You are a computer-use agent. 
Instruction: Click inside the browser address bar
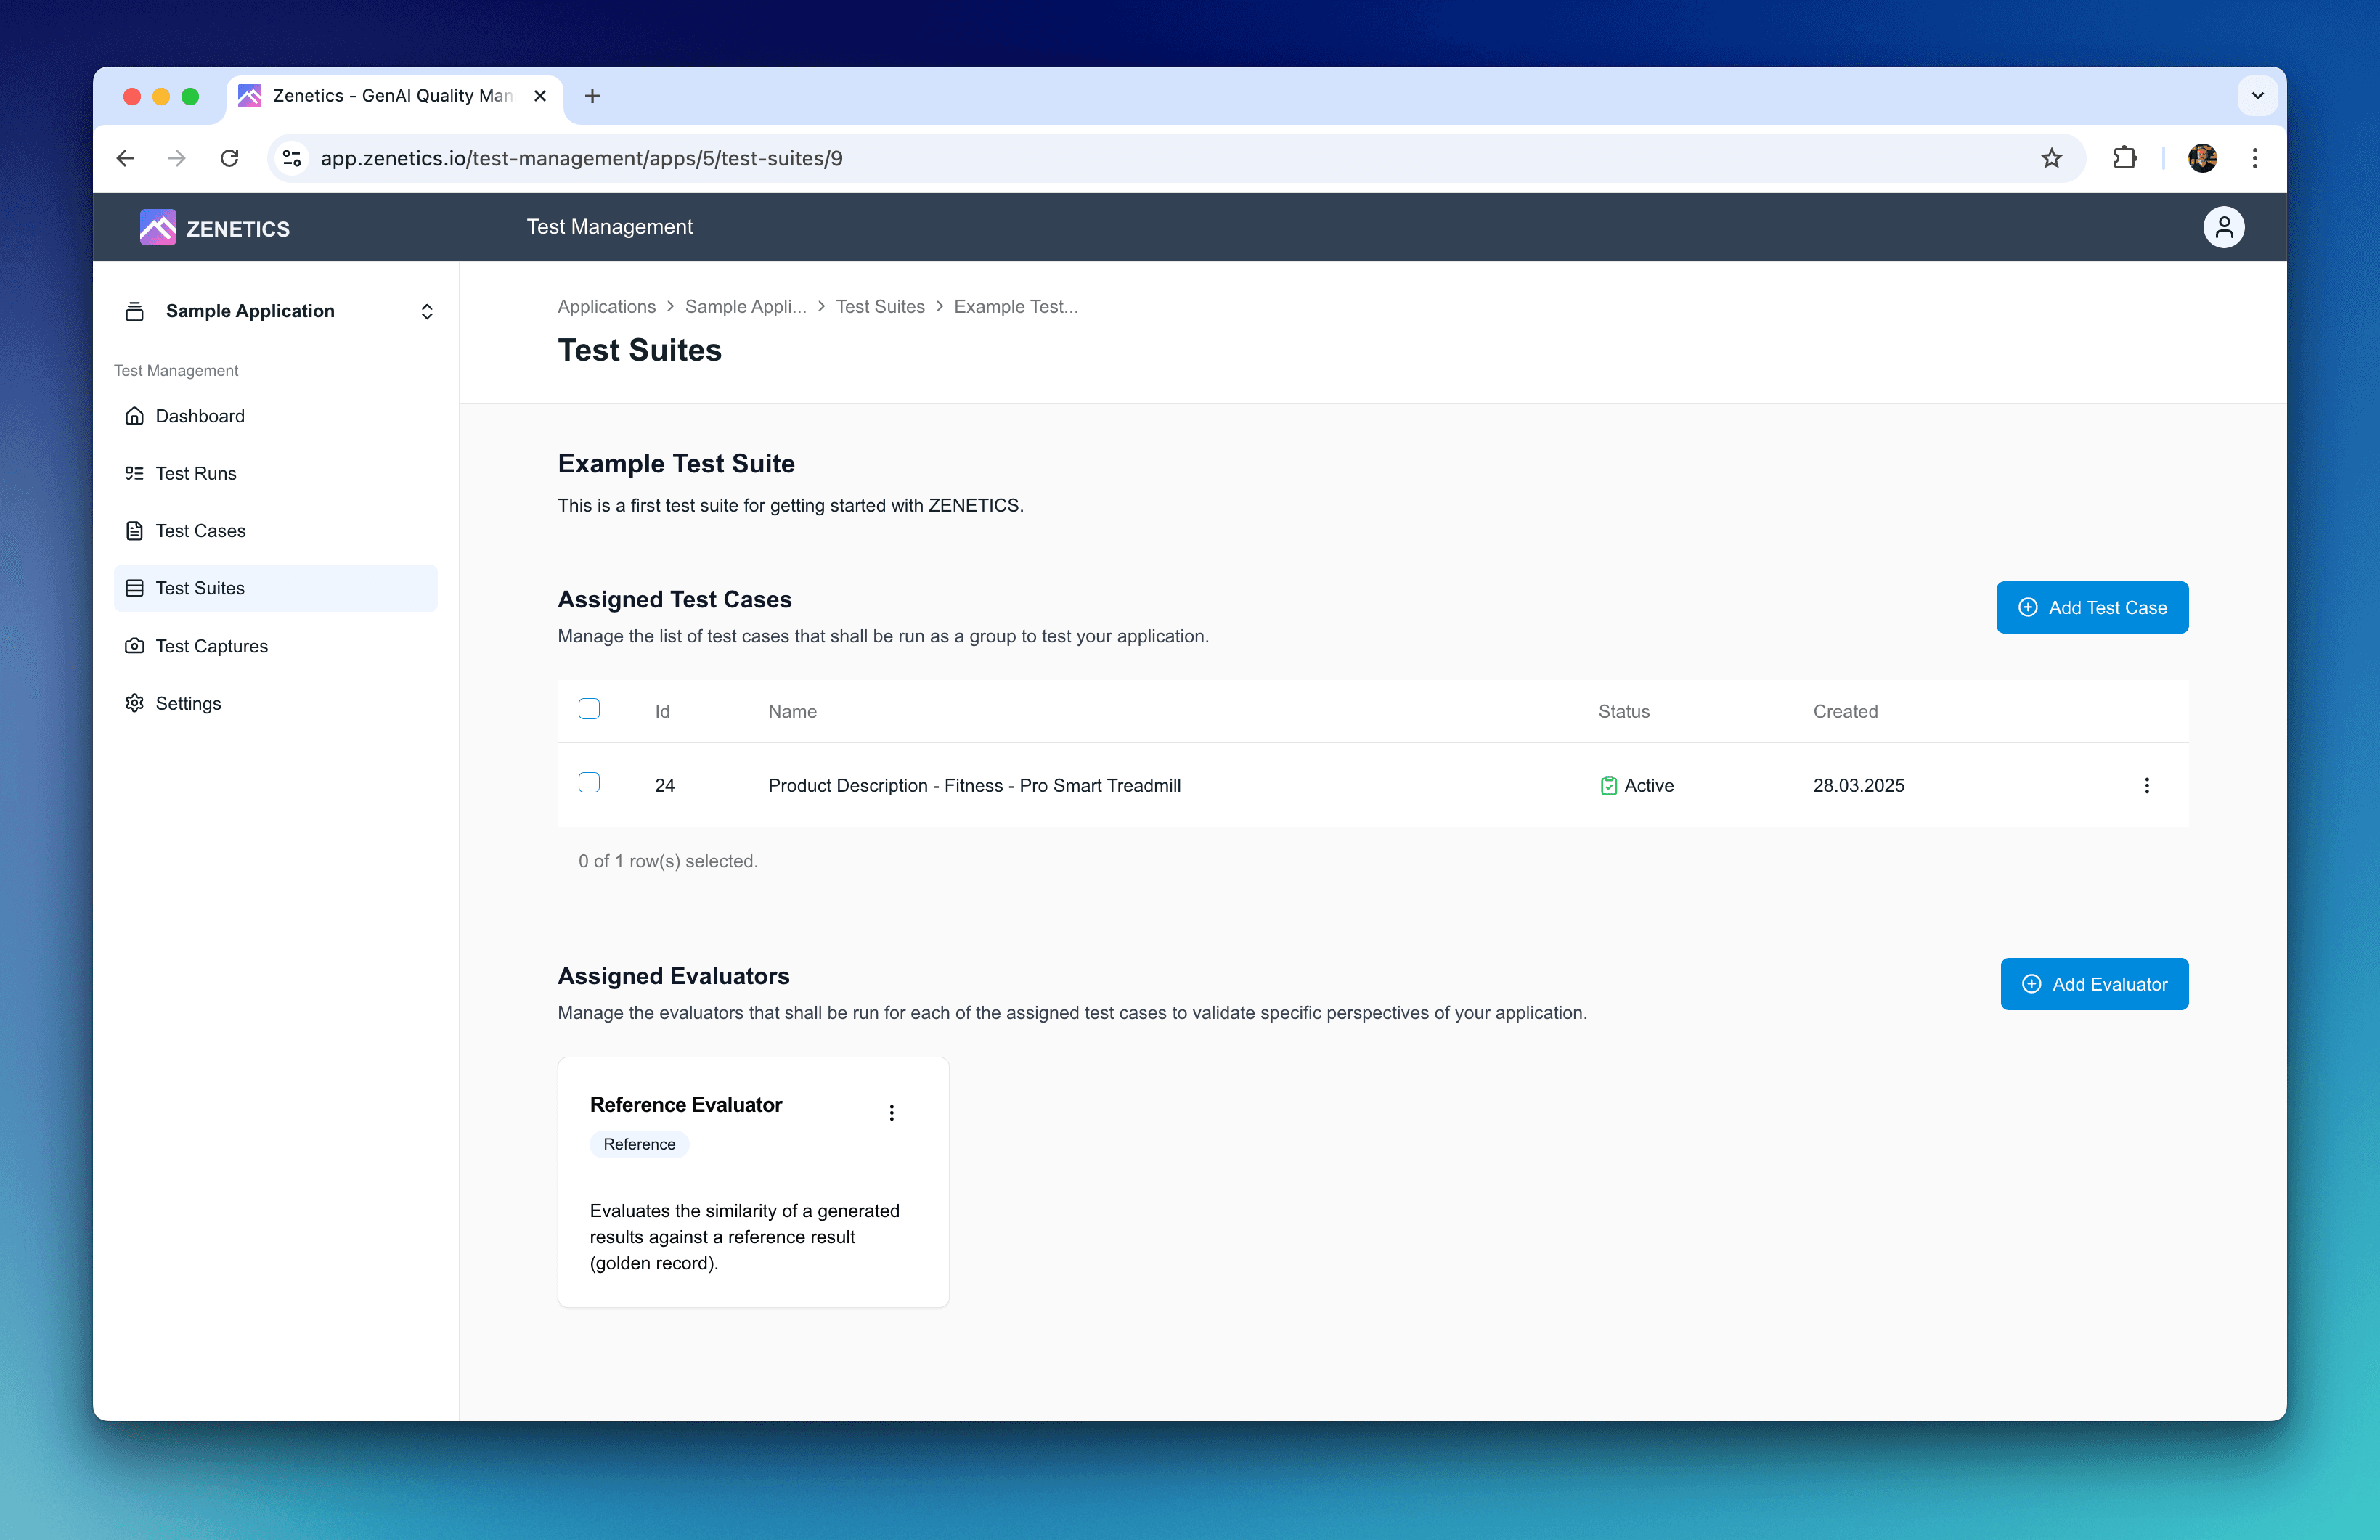click(x=700, y=158)
